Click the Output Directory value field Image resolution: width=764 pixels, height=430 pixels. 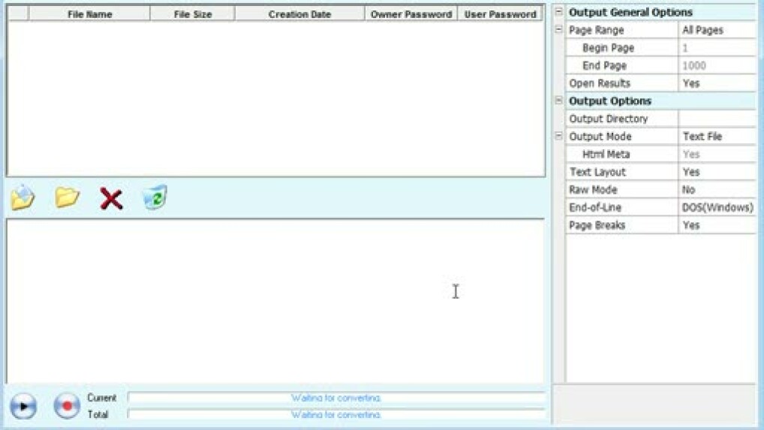pyautogui.click(x=717, y=119)
